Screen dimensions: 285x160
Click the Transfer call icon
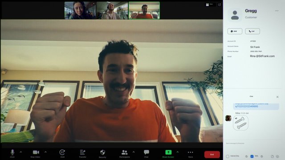click(82, 154)
